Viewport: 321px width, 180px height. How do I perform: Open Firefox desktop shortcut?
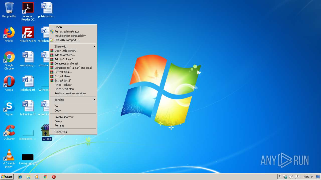[9, 34]
